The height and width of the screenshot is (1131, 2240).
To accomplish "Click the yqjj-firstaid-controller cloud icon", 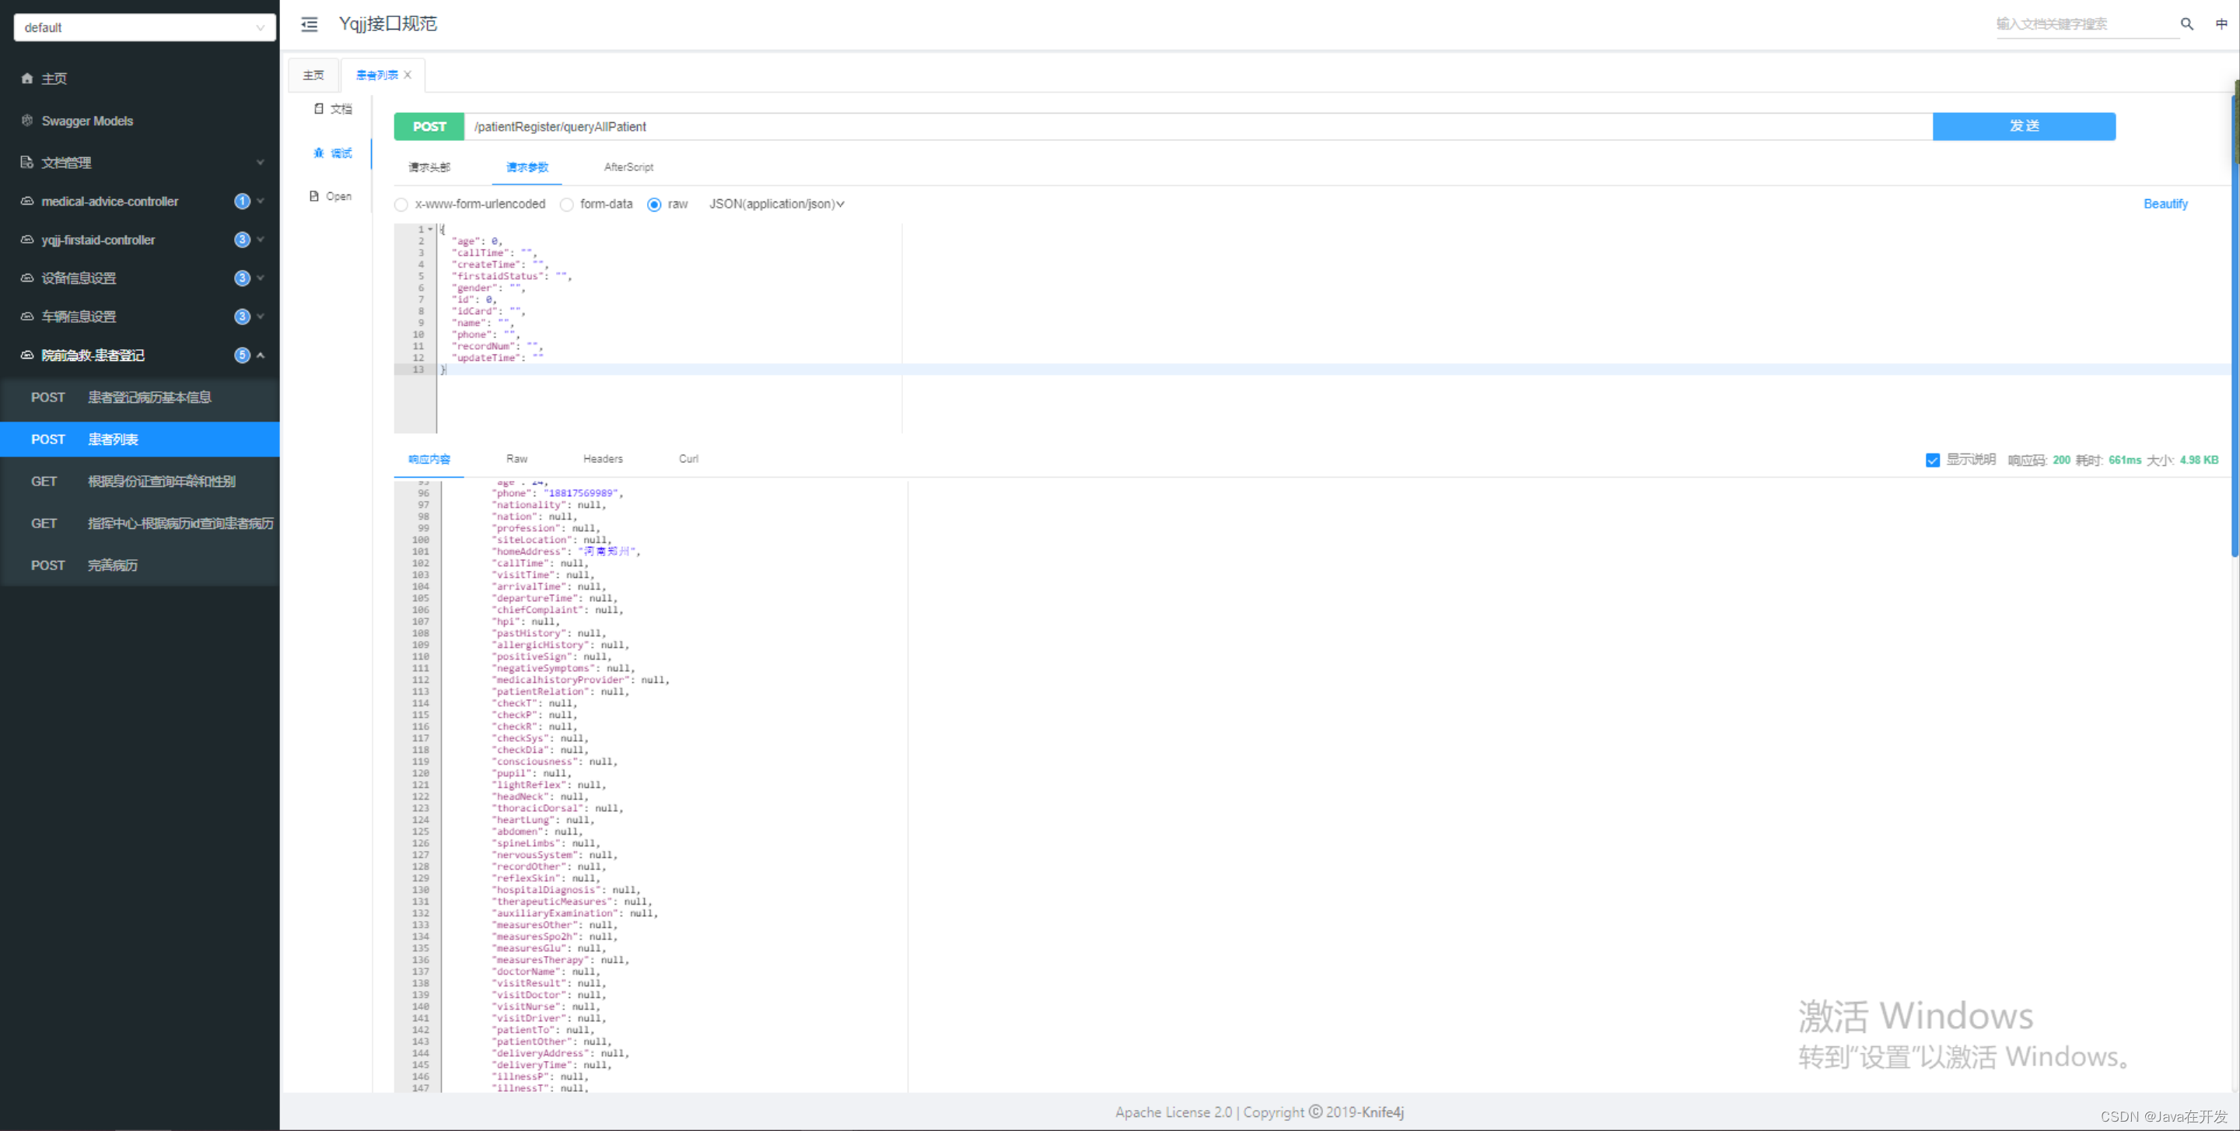I will coord(27,240).
